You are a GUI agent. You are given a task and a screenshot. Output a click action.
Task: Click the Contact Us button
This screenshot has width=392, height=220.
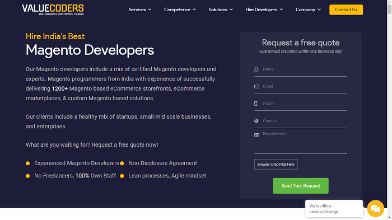pyautogui.click(x=346, y=10)
